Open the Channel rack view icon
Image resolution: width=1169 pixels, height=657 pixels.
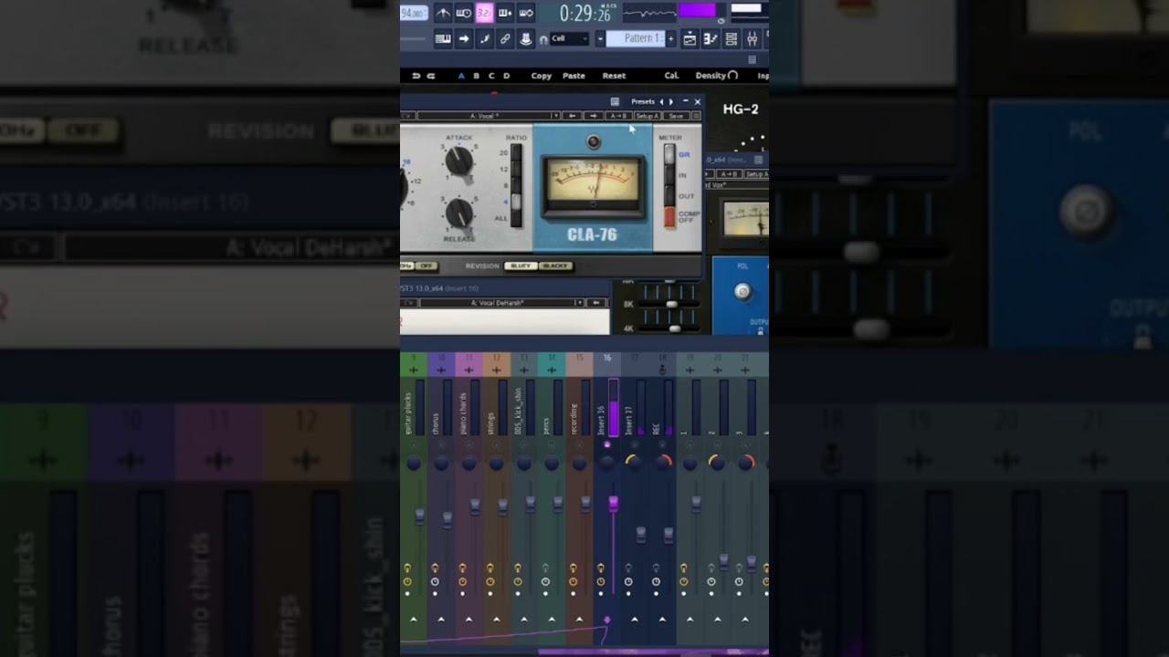coord(732,38)
